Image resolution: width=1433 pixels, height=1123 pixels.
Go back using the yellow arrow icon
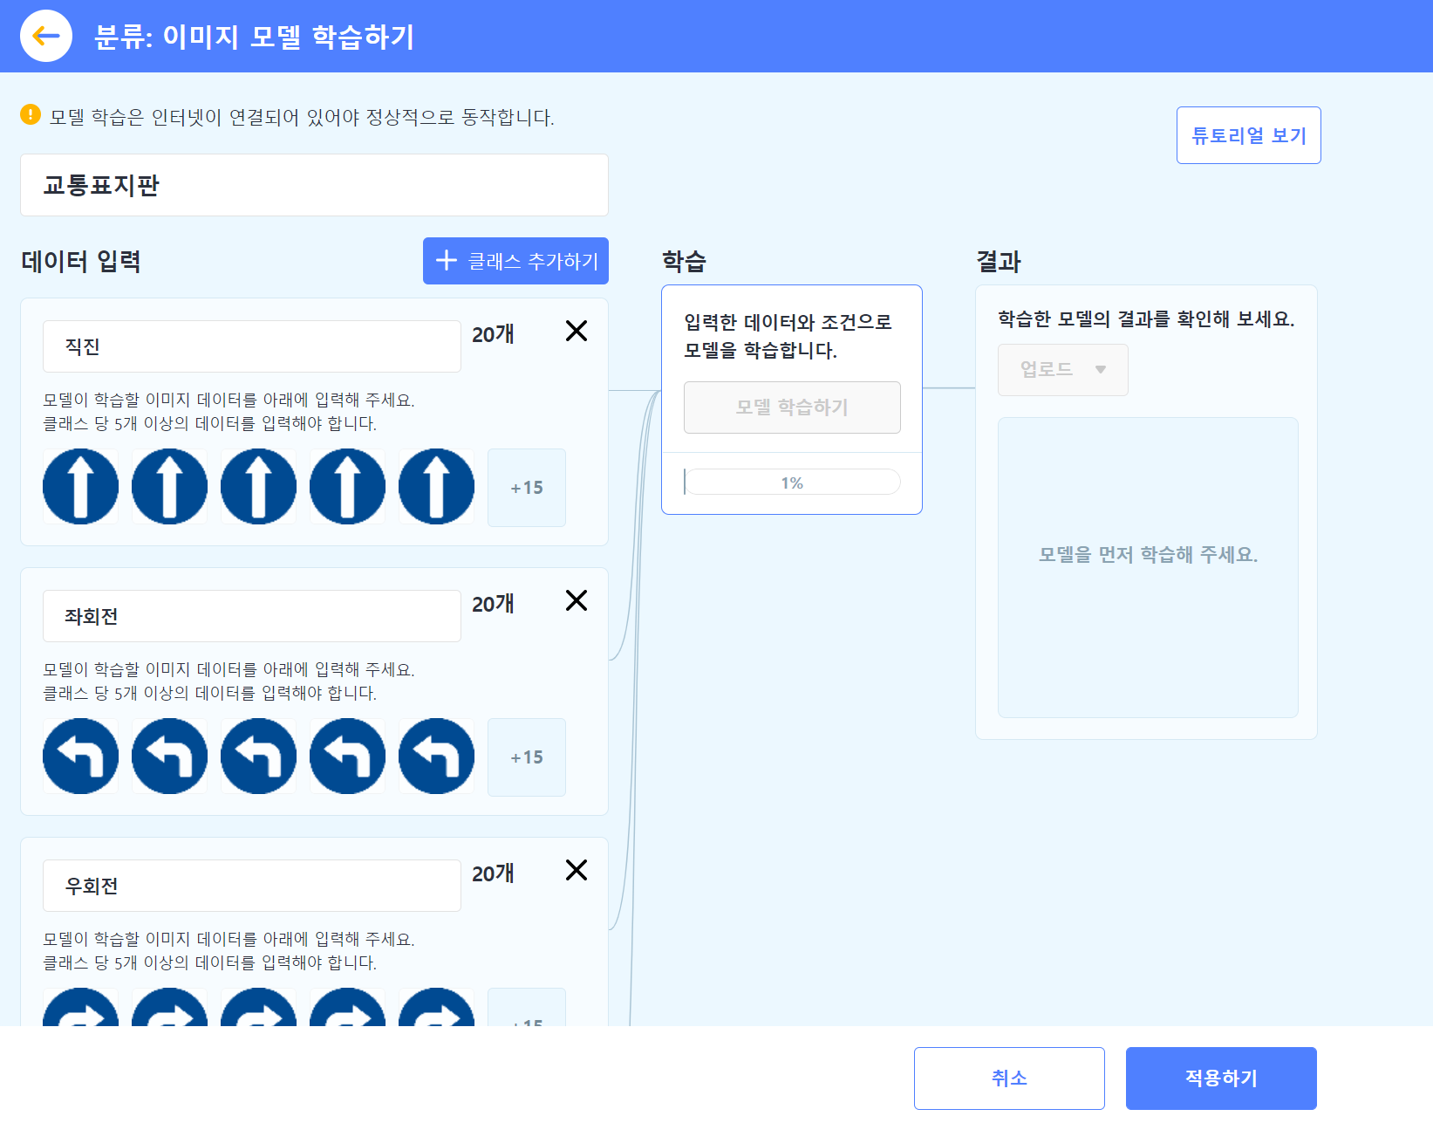pos(46,36)
